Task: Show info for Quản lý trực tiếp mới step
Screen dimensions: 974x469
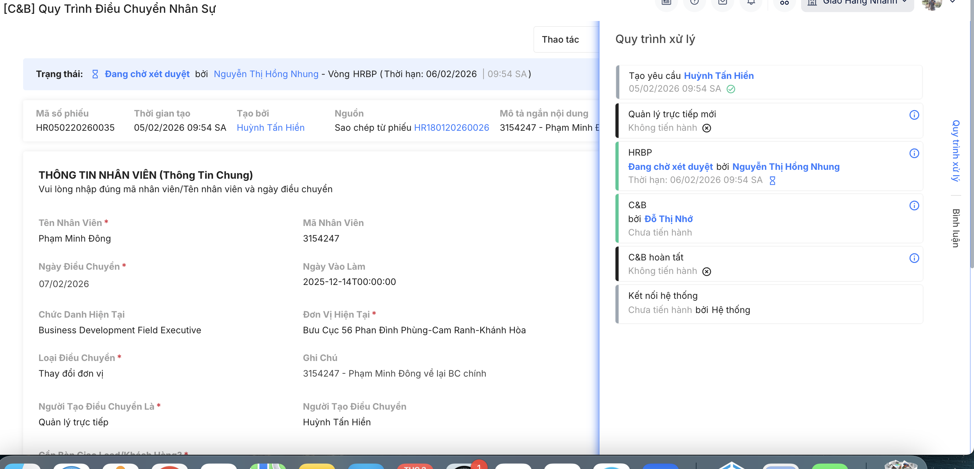Action: pos(914,115)
